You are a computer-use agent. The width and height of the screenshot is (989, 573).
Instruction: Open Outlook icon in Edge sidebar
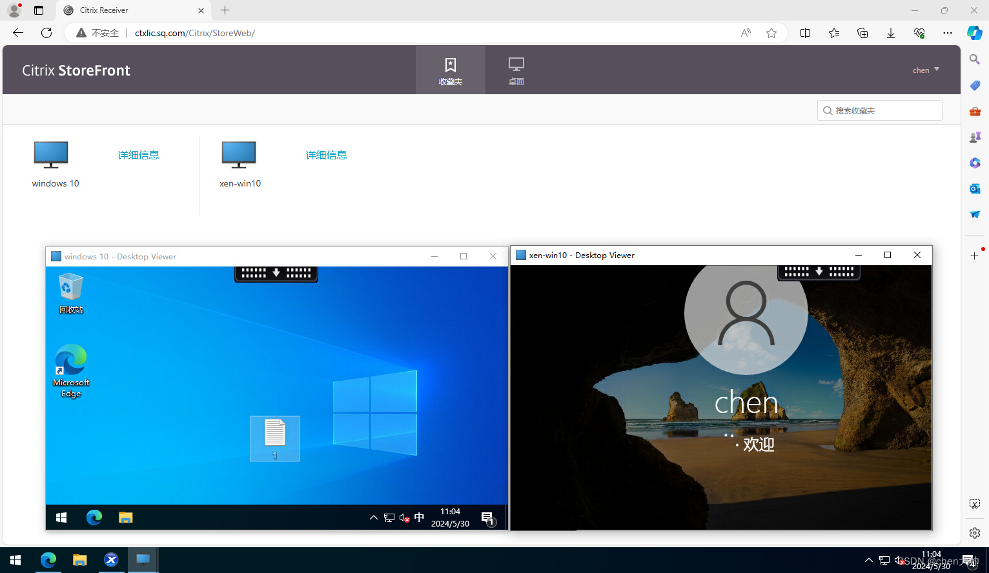[x=975, y=188]
